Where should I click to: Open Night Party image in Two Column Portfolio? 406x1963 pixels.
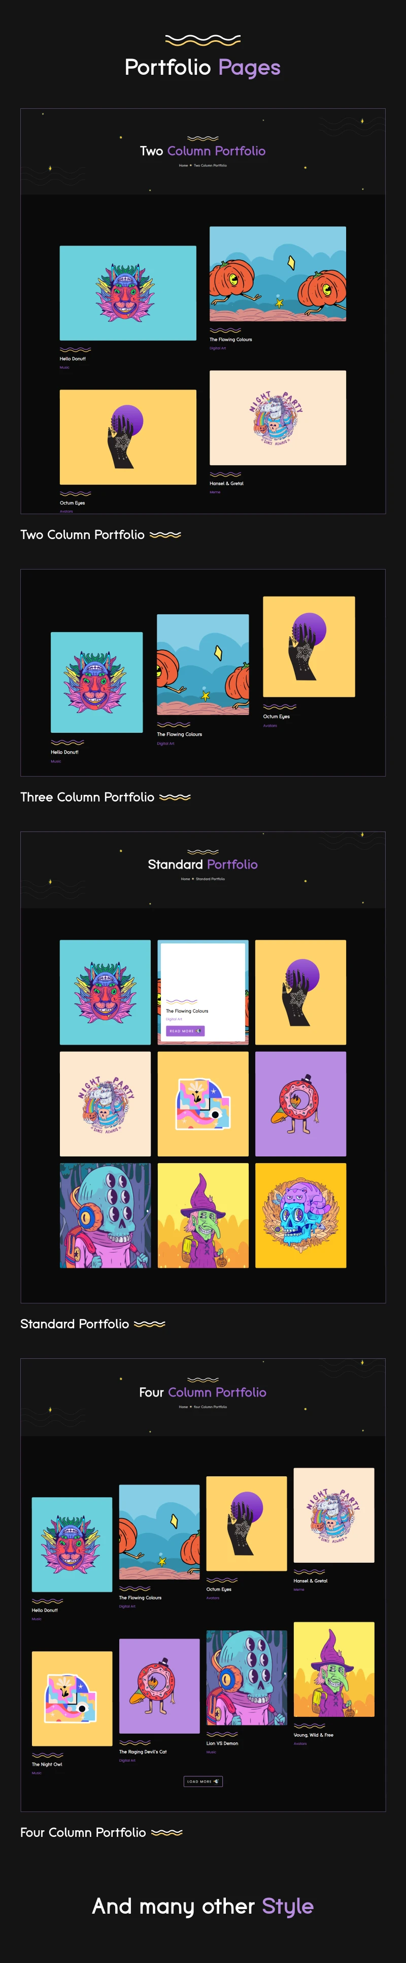tap(278, 418)
